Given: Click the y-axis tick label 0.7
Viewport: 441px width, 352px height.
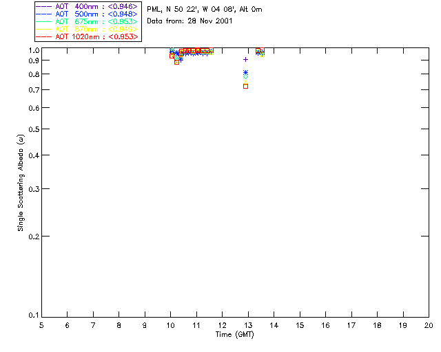Looking at the screenshot, I should [34, 90].
